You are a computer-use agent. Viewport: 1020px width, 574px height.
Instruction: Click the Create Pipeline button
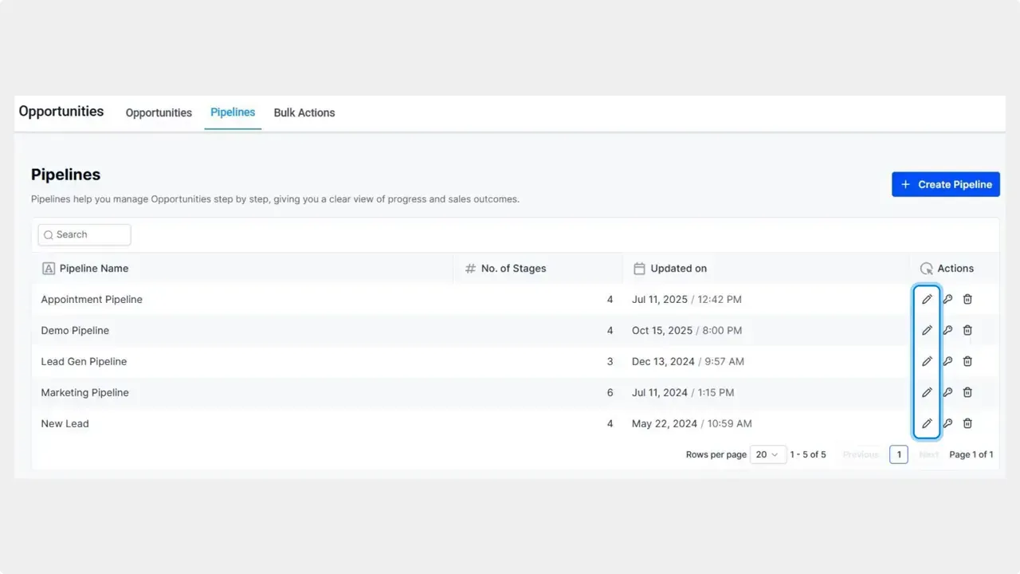(945, 184)
